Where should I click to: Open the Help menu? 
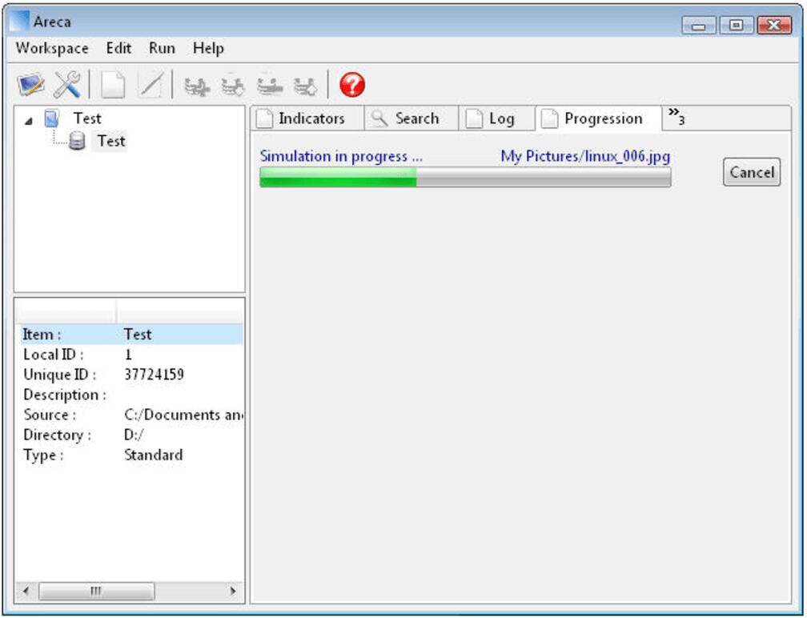pyautogui.click(x=208, y=48)
